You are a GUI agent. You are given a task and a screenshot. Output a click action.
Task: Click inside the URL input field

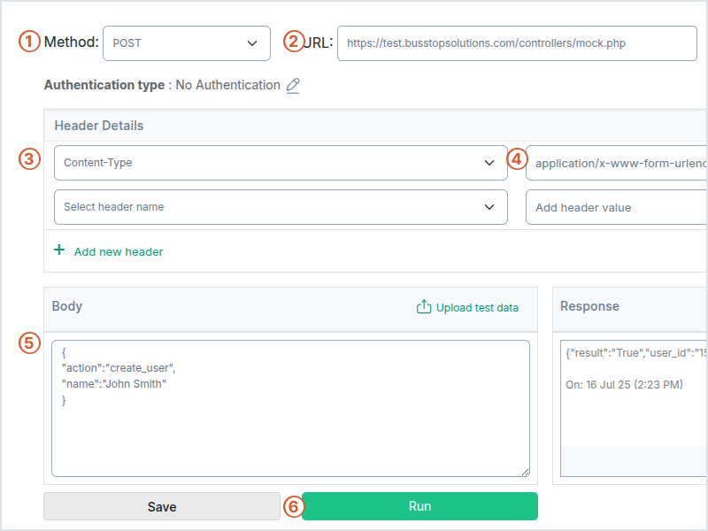[518, 42]
